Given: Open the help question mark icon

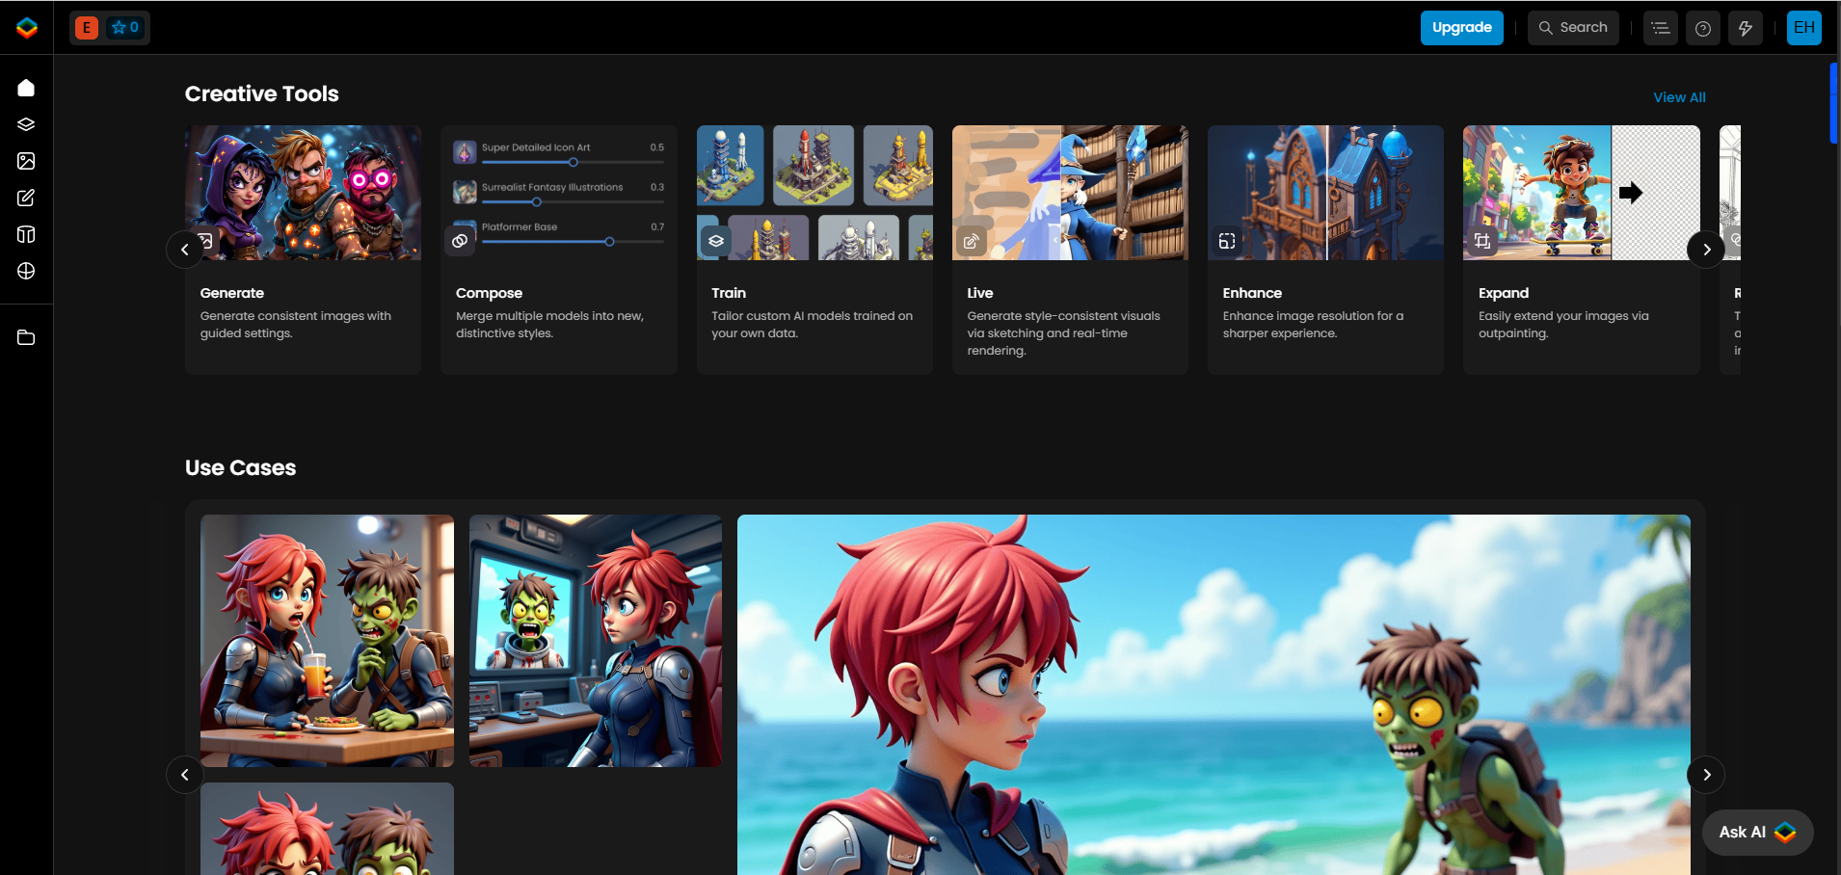Looking at the screenshot, I should tap(1703, 28).
